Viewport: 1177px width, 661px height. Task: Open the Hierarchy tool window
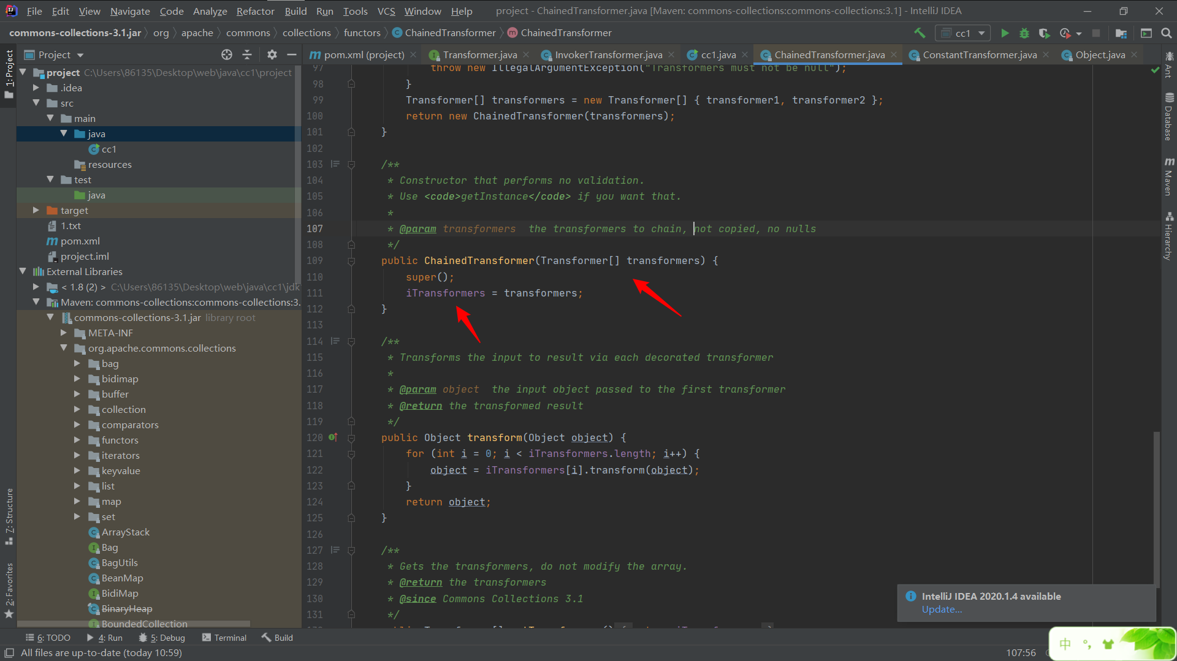click(1169, 236)
